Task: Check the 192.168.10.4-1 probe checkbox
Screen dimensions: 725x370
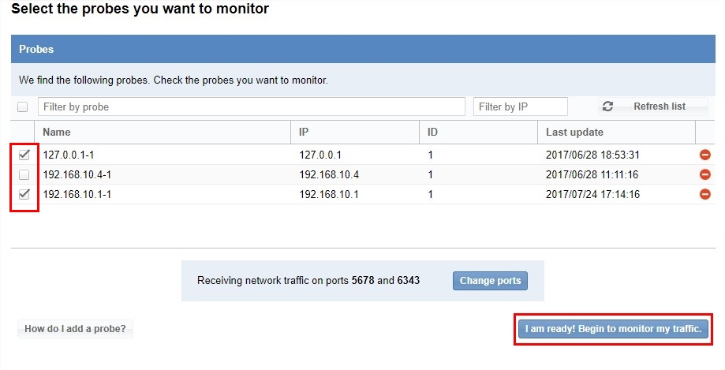Action: click(x=24, y=174)
